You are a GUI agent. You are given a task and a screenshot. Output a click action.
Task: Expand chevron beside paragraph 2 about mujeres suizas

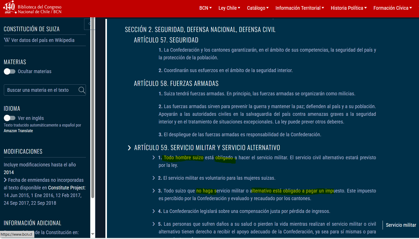154,178
